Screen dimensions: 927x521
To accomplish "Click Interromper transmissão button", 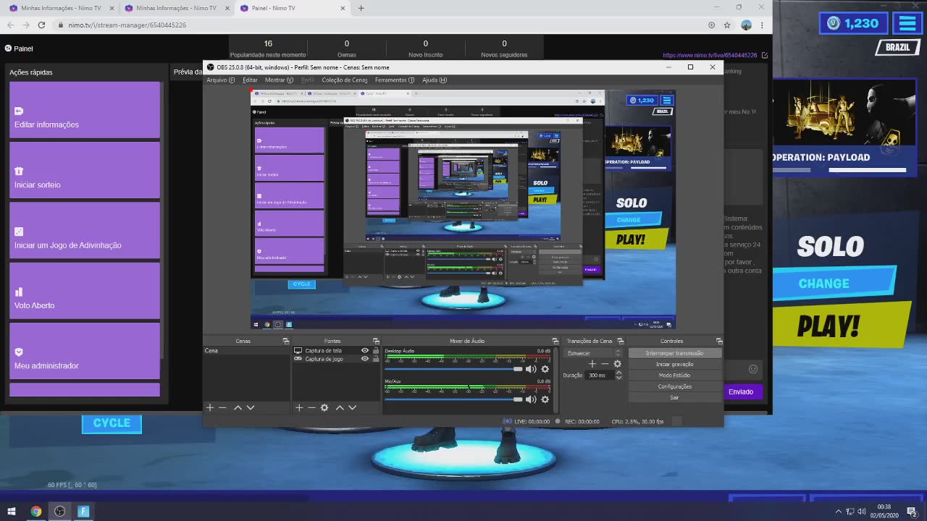I will tap(674, 353).
